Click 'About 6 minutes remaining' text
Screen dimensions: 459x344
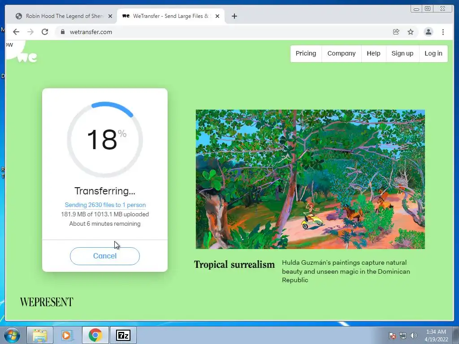coord(105,224)
